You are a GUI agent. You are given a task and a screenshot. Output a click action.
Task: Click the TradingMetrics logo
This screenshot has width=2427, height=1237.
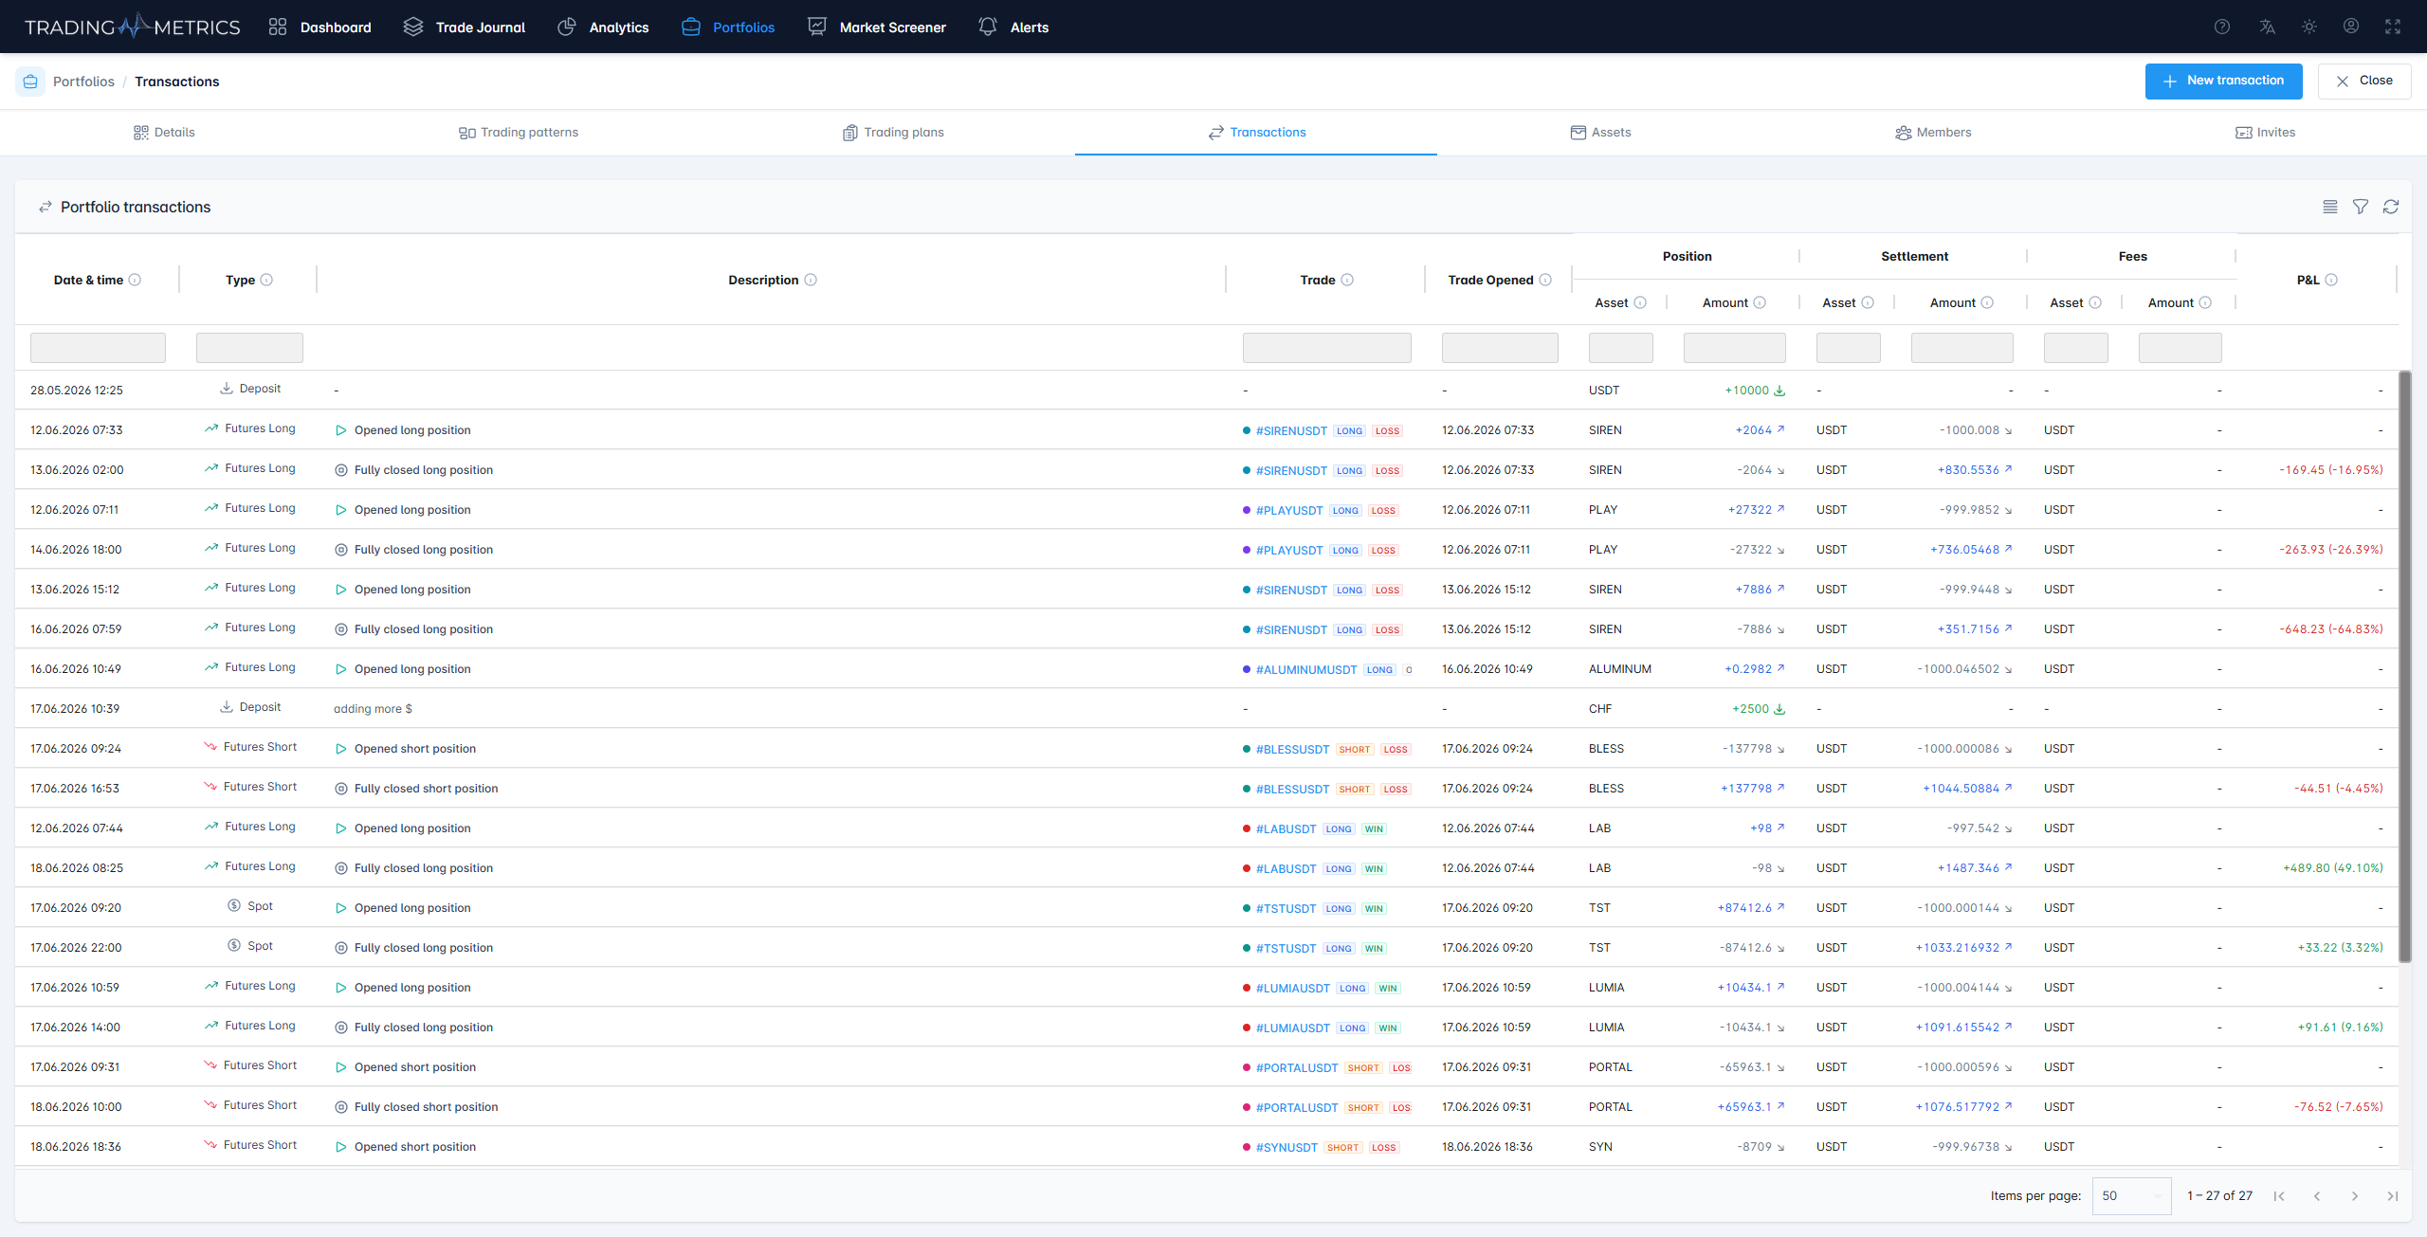tap(132, 27)
